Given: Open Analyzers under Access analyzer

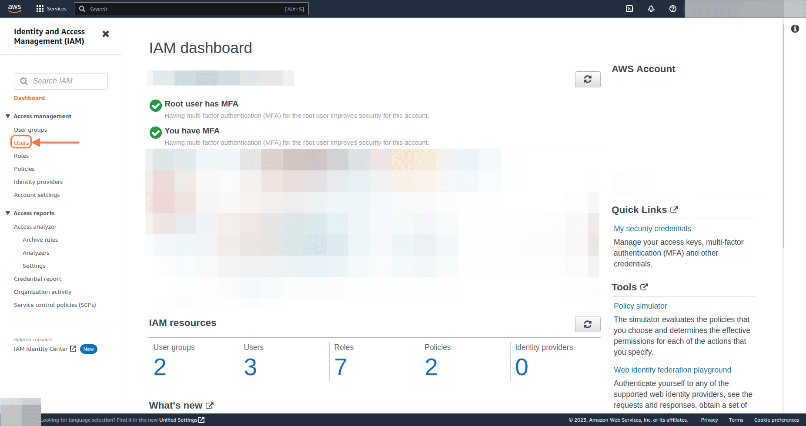Looking at the screenshot, I should pos(36,253).
